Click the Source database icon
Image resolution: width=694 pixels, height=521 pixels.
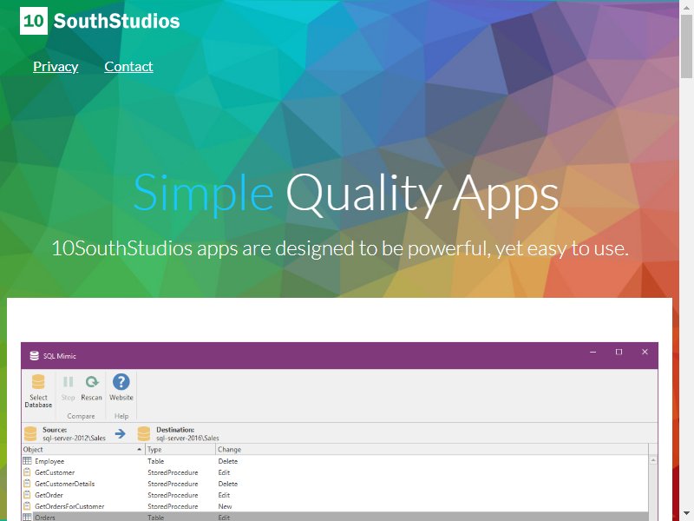tap(30, 433)
